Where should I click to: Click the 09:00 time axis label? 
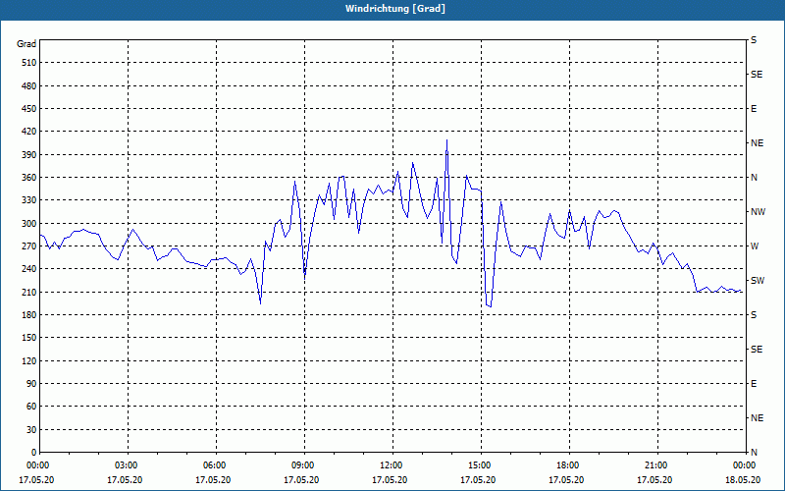point(304,465)
